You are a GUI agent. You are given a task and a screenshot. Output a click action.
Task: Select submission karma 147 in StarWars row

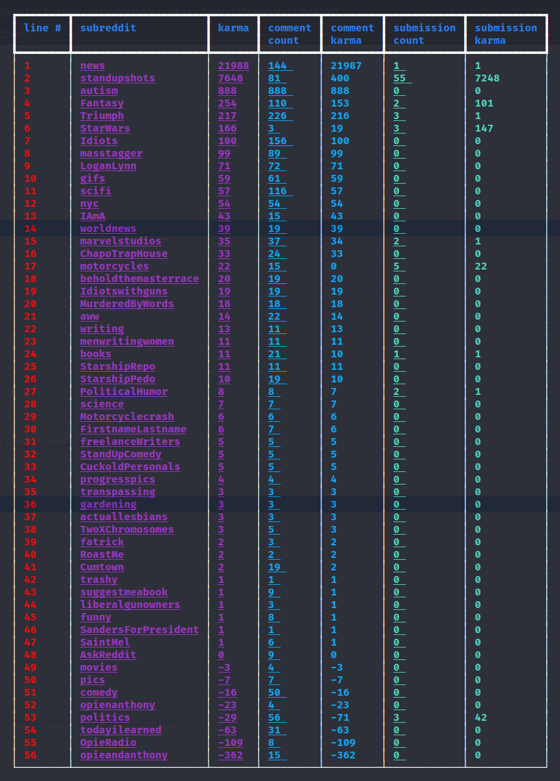click(x=484, y=128)
